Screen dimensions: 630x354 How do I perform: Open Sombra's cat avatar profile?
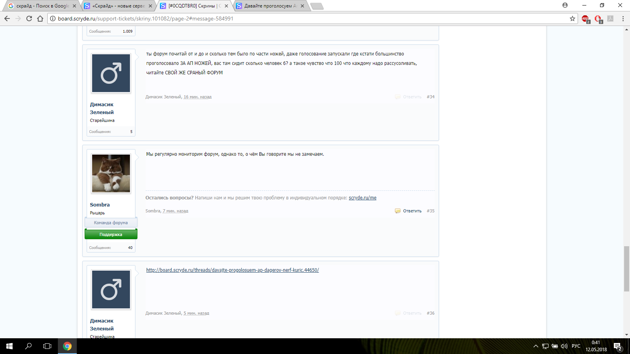111,173
